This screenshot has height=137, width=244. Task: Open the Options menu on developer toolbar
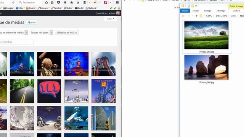[91, 8]
